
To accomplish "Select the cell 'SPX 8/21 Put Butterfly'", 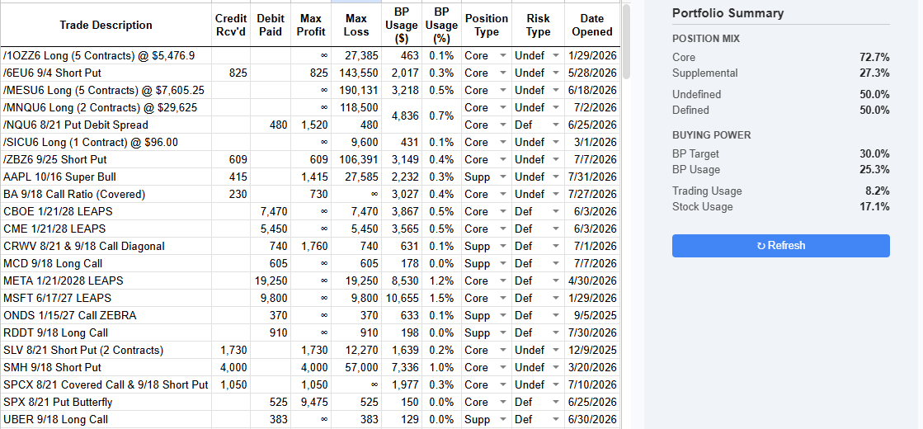I will pos(106,402).
